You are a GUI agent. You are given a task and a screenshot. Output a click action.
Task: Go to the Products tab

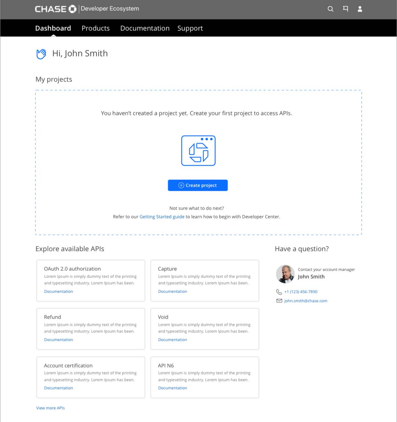click(95, 28)
